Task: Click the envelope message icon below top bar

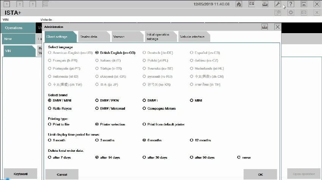Action: [304, 12]
